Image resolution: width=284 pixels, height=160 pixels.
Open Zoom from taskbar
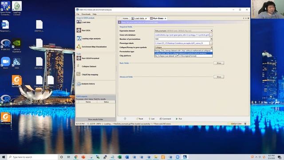[177, 157]
